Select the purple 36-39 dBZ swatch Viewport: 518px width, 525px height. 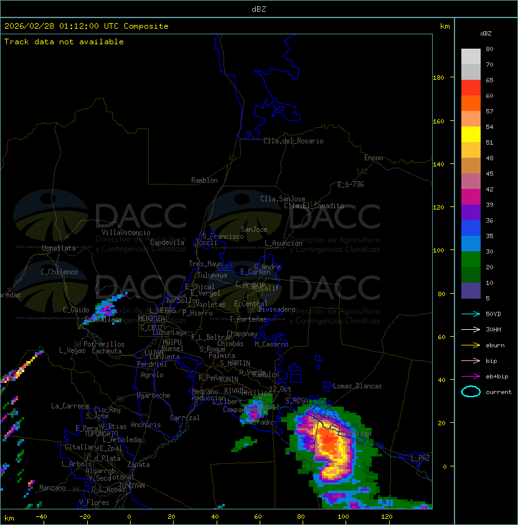click(471, 212)
